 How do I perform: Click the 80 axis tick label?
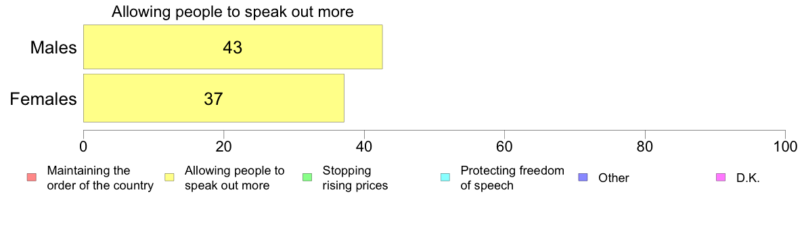click(645, 147)
